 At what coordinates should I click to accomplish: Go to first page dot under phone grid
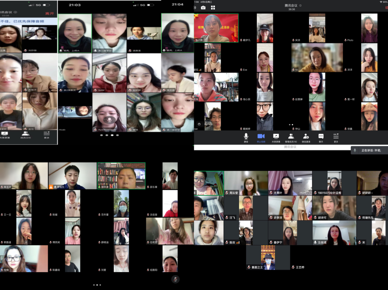tap(101, 135)
